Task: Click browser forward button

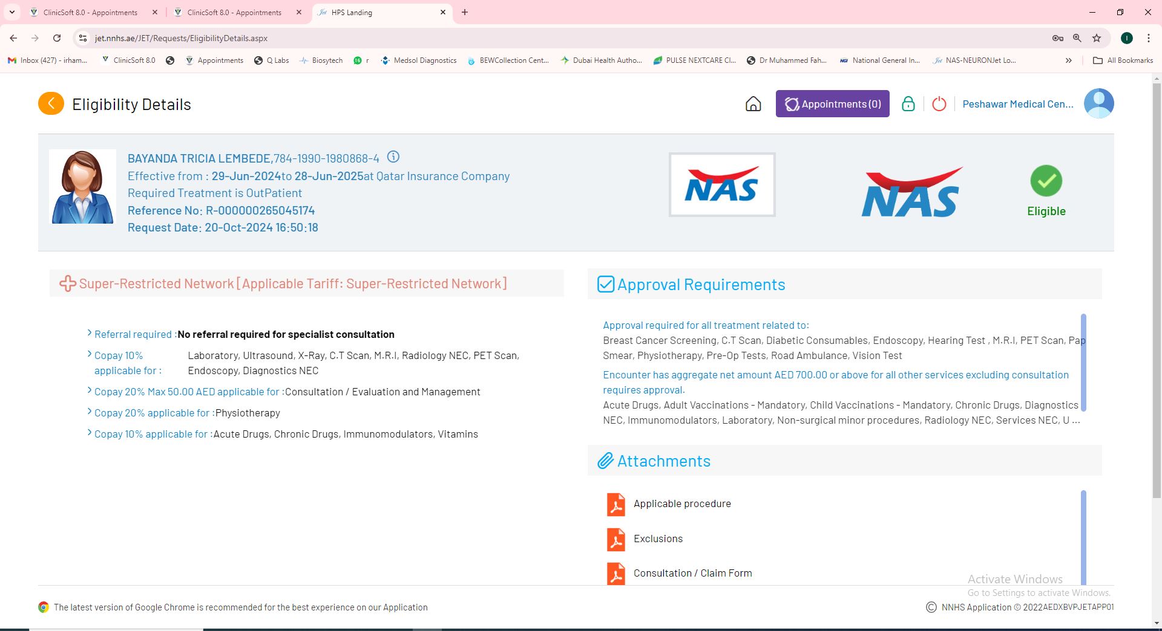Action: click(x=35, y=38)
